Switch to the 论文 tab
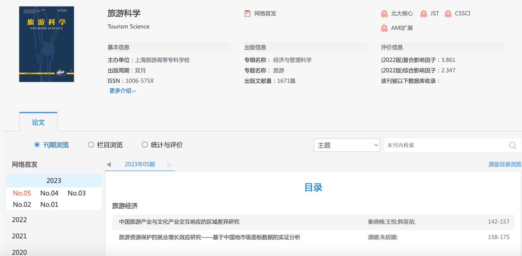The width and height of the screenshot is (522, 256). [38, 122]
